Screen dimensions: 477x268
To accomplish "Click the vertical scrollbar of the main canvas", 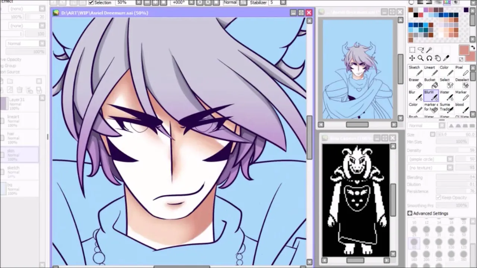I will [309, 138].
